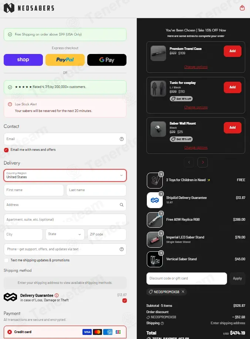Click the Shipping info question icon

pos(162,323)
